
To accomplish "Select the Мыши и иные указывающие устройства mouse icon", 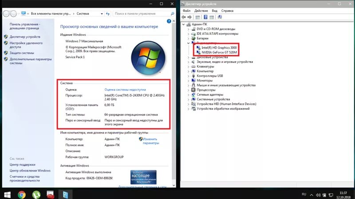I will (x=193, y=85).
